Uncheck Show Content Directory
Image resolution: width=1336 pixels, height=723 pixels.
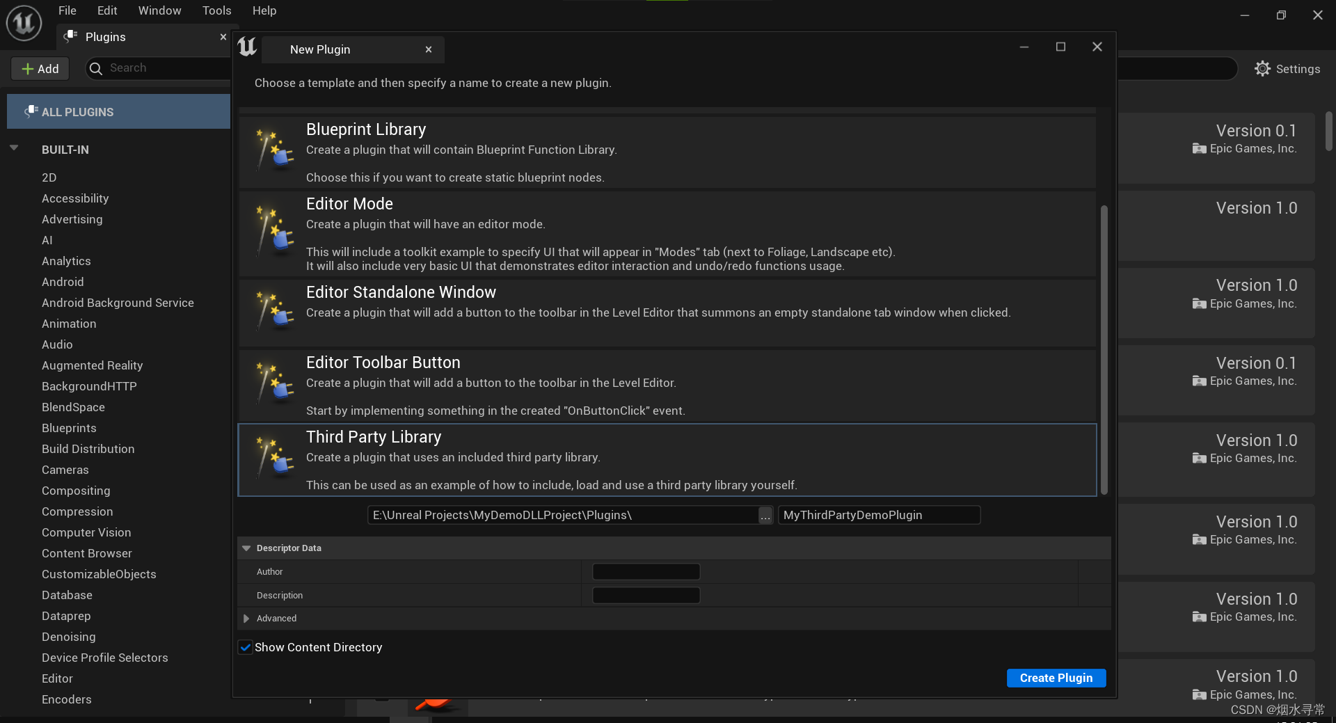click(x=245, y=647)
